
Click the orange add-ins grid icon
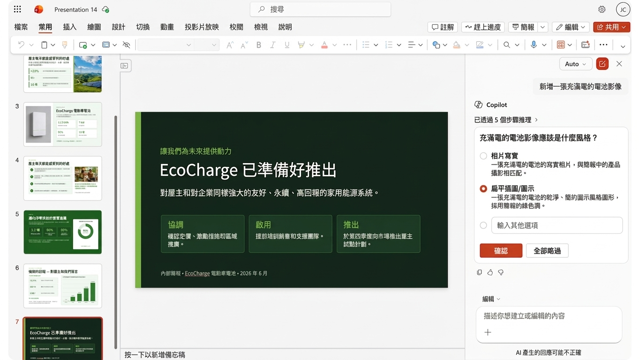[x=560, y=45]
